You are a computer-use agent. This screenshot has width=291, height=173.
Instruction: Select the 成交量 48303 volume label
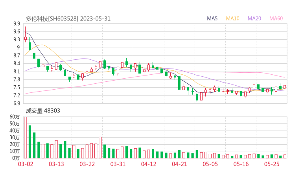(43, 111)
